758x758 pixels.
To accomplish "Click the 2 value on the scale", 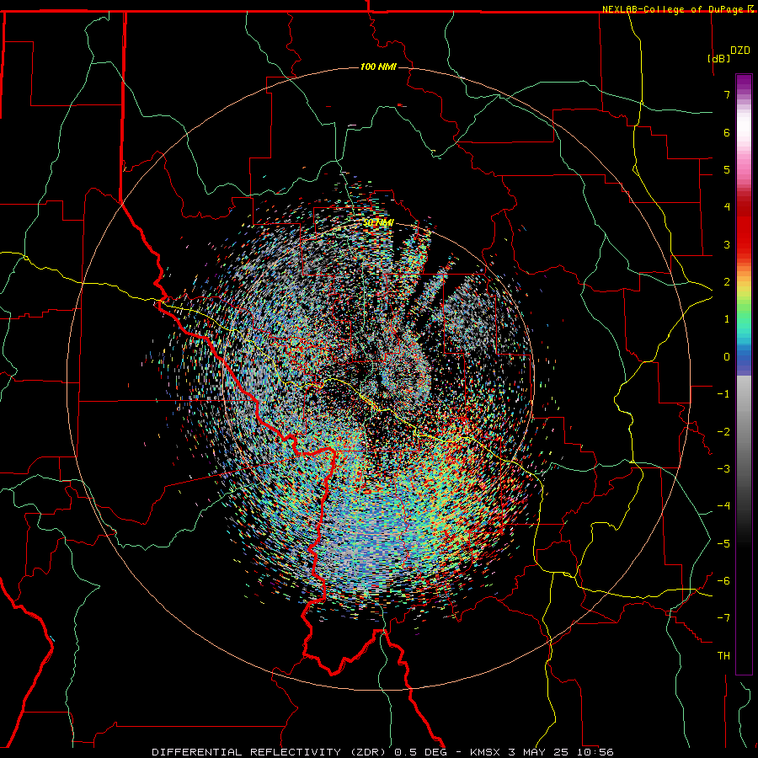I will pos(727,282).
